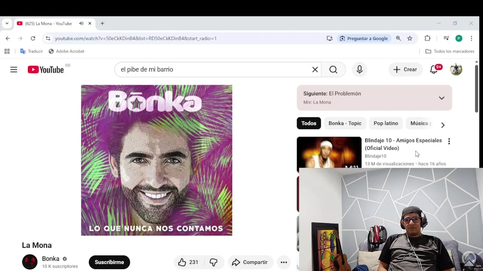This screenshot has width=483, height=271.
Task: Open a new browser tab
Action: coord(102,23)
